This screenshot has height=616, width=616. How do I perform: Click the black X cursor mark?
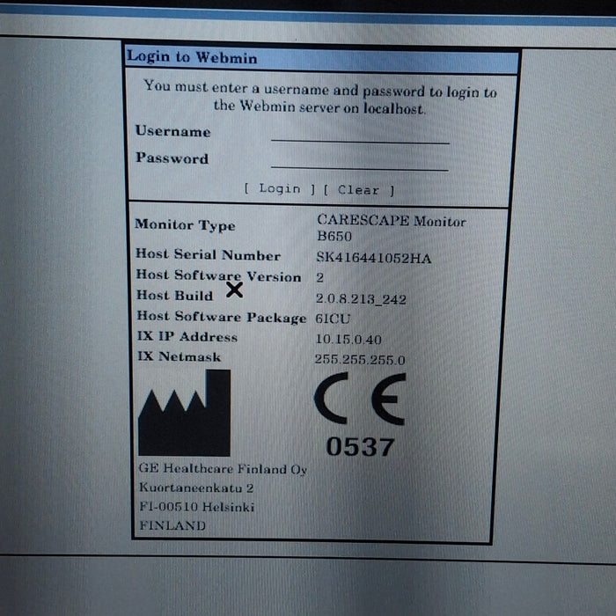click(234, 290)
